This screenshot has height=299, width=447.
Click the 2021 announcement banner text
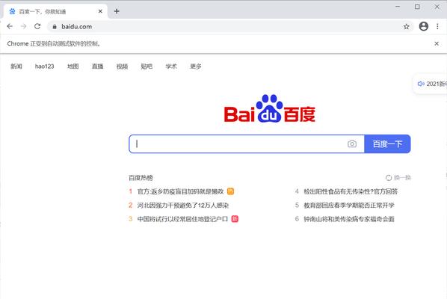pyautogui.click(x=437, y=84)
